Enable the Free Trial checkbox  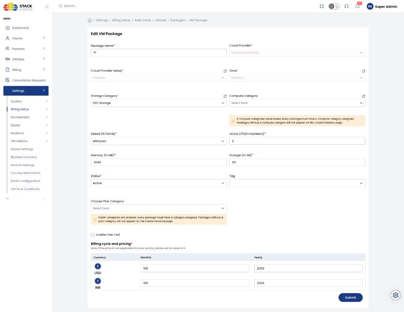(92, 234)
